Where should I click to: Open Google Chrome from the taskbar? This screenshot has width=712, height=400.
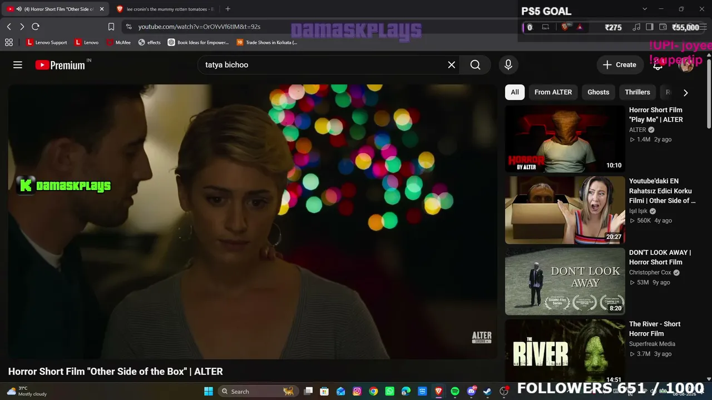[x=373, y=391]
